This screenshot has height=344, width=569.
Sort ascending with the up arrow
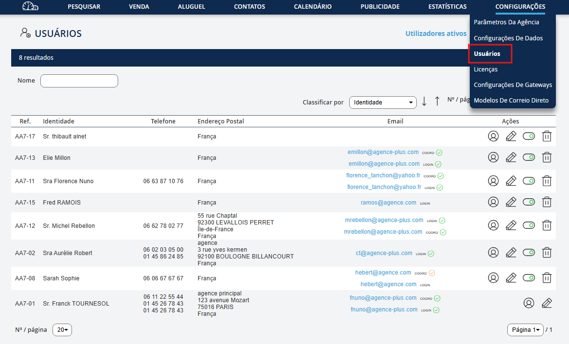click(437, 102)
